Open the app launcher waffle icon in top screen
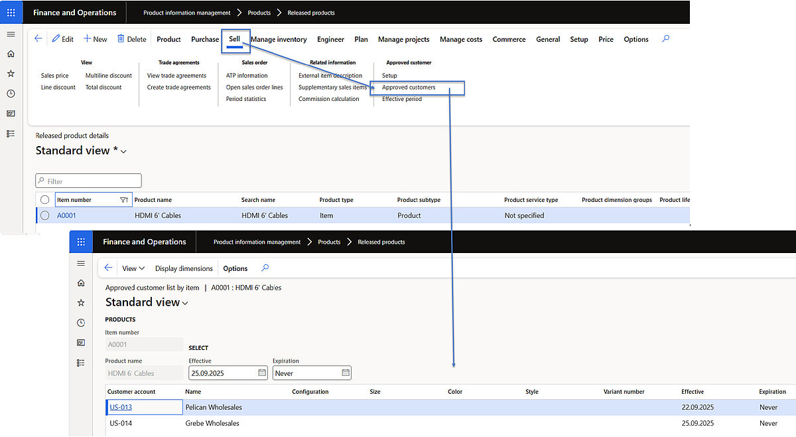The width and height of the screenshot is (796, 437). tap(11, 13)
